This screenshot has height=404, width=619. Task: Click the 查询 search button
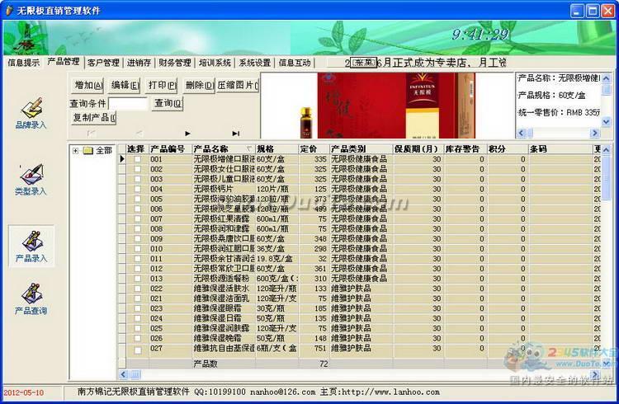point(168,103)
